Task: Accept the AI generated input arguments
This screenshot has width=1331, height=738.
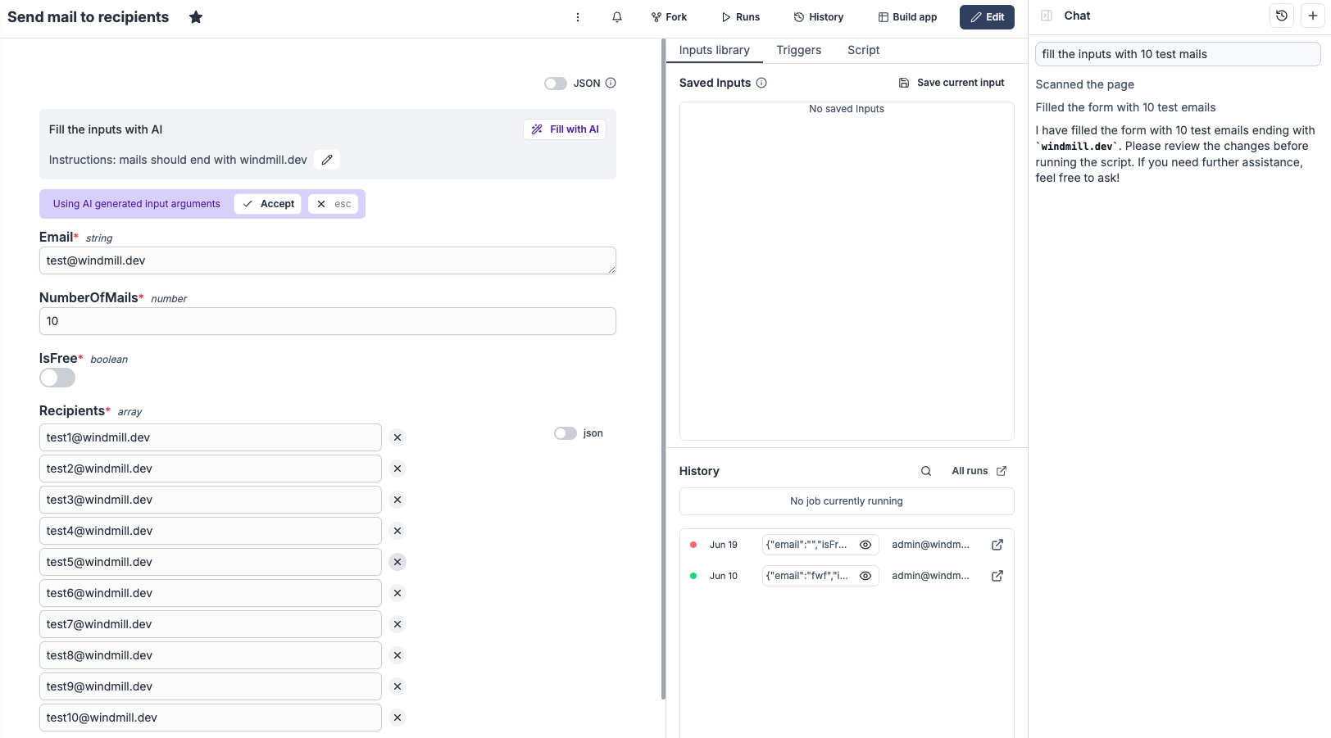Action: click(269, 204)
